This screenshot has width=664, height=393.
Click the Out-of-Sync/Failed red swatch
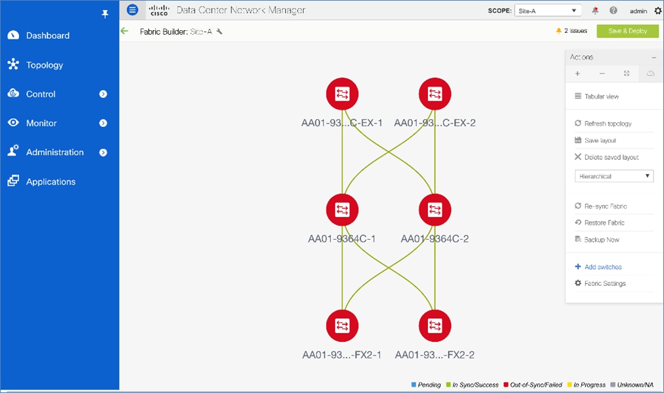click(506, 385)
